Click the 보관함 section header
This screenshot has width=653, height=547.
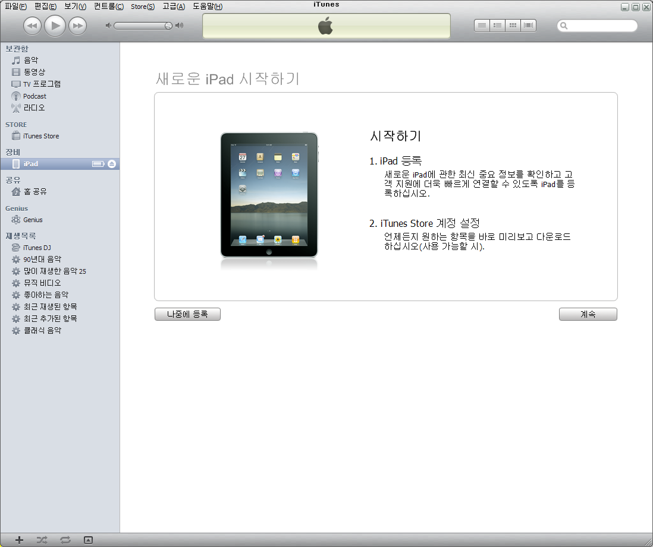(x=17, y=49)
